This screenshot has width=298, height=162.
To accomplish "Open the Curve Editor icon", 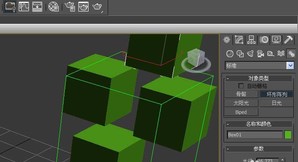I will tap(24, 6).
